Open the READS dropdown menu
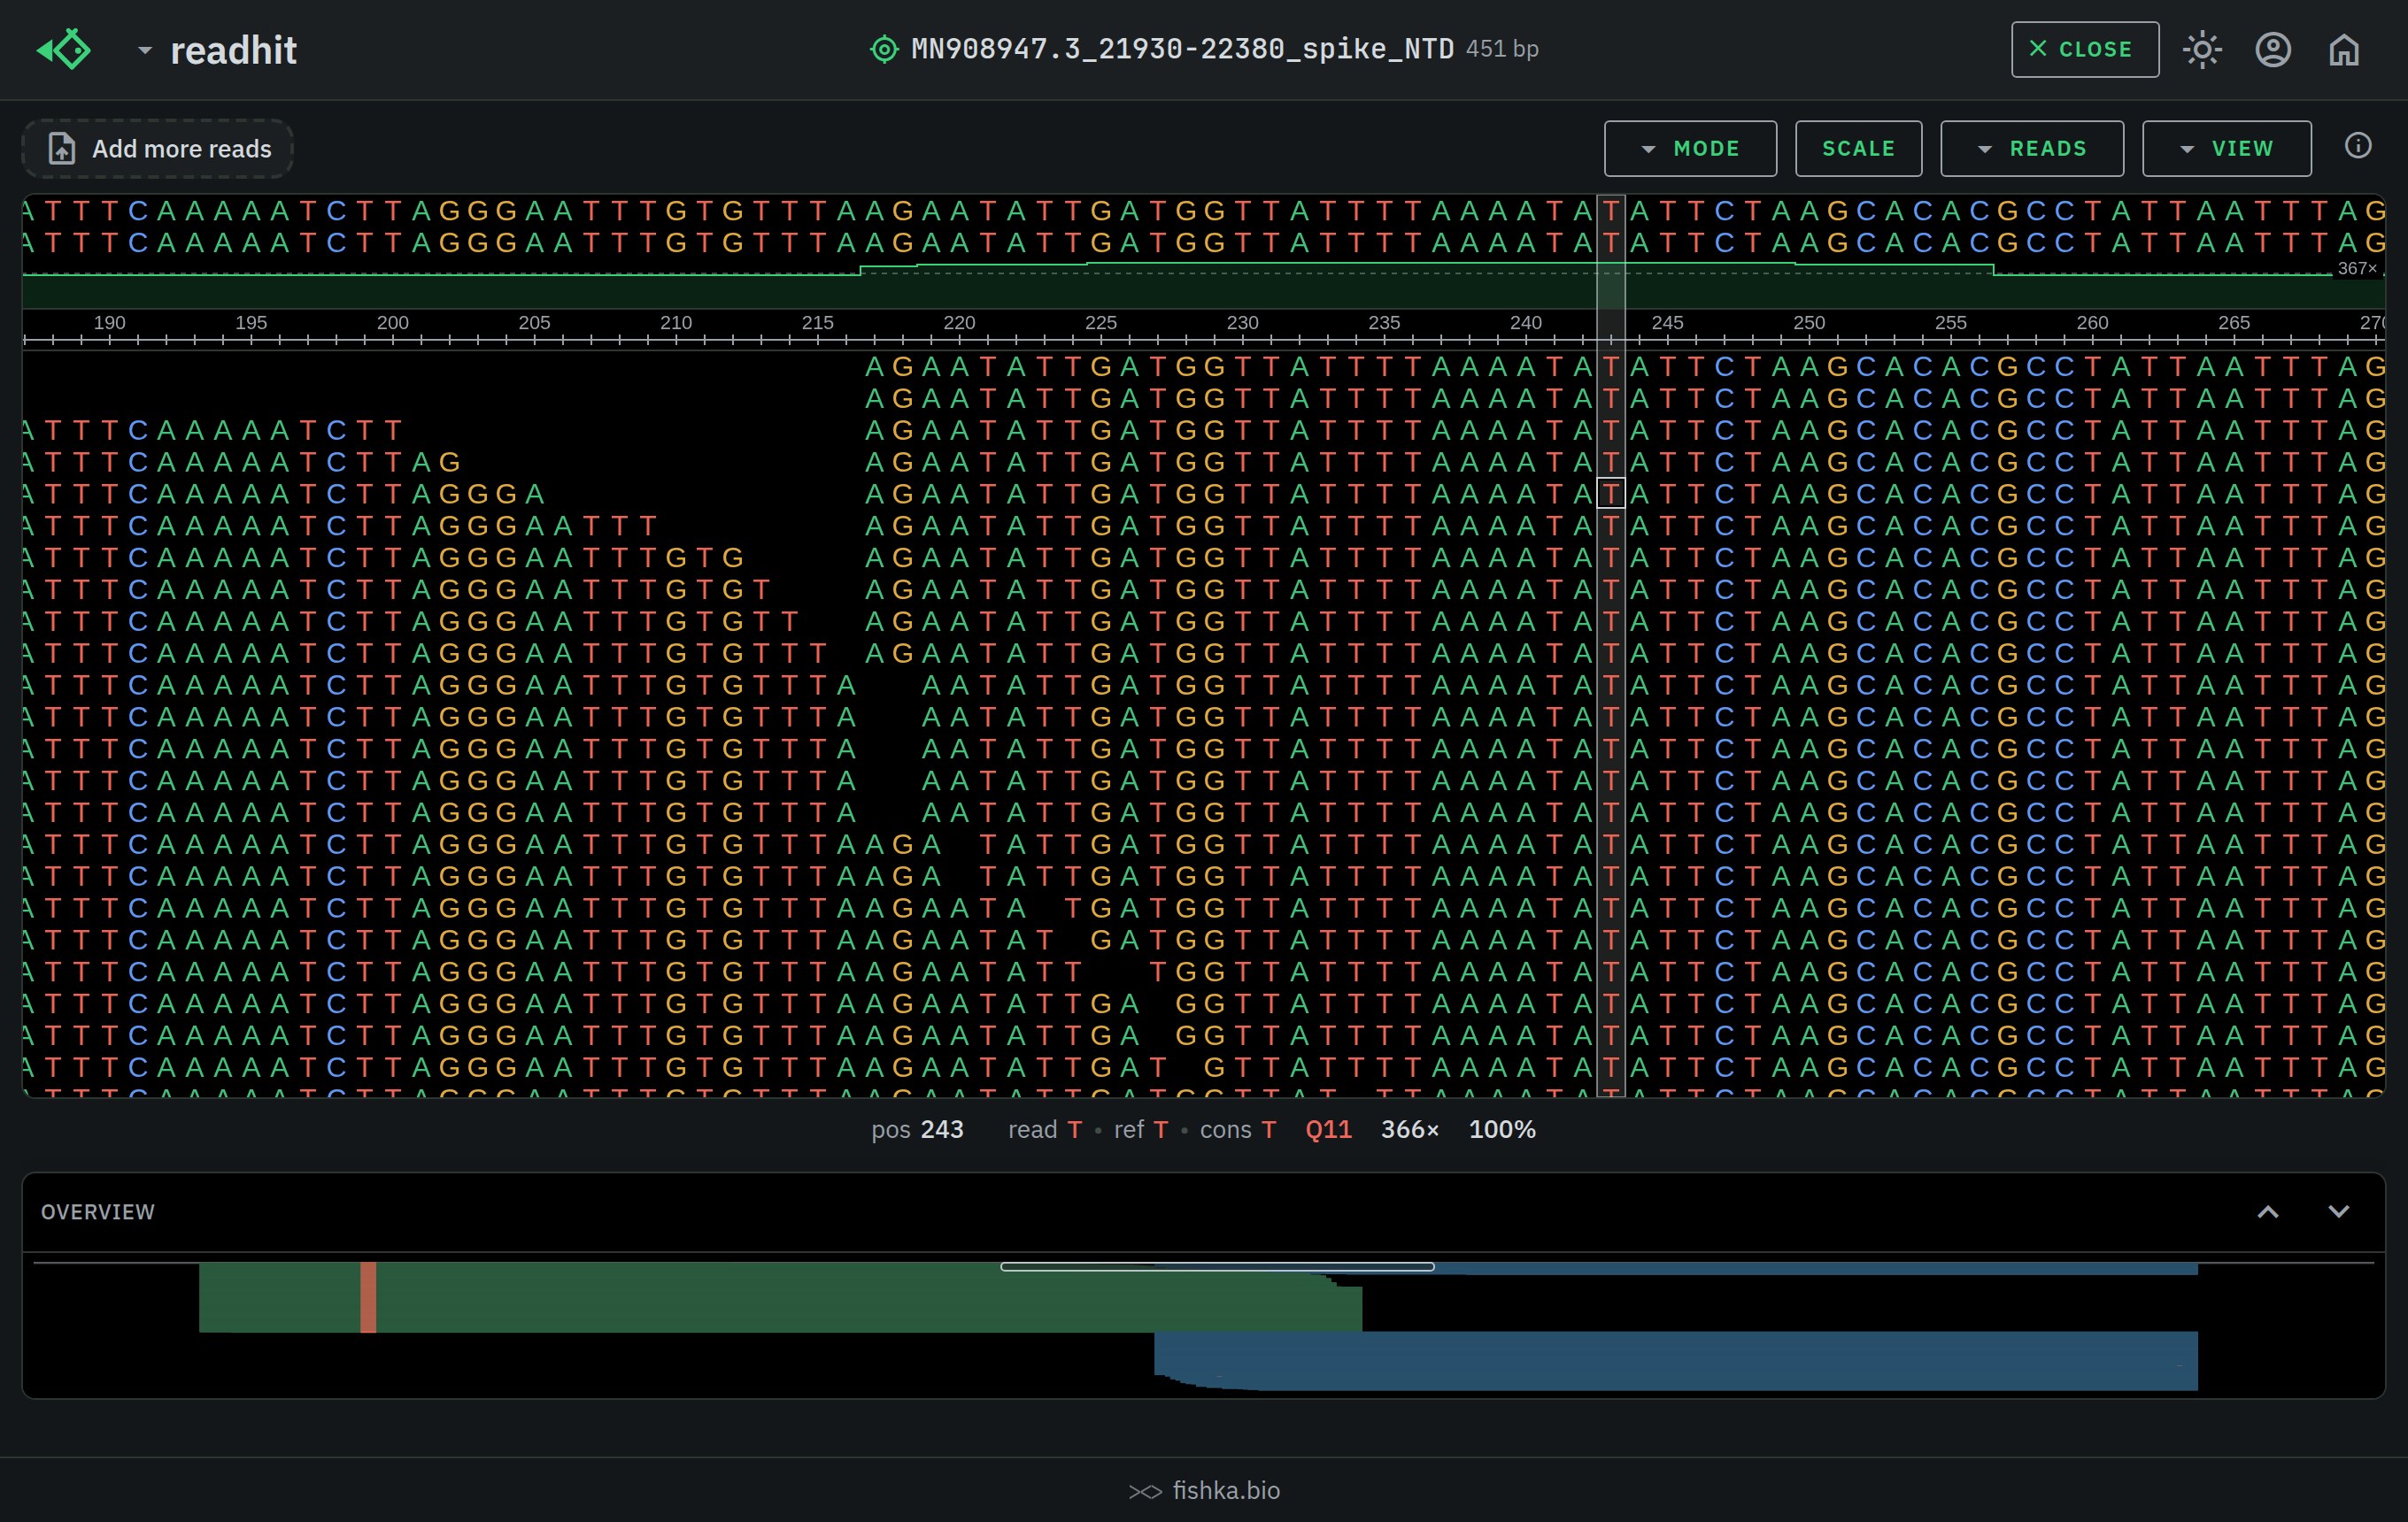This screenshot has height=1522, width=2408. pos(2031,149)
